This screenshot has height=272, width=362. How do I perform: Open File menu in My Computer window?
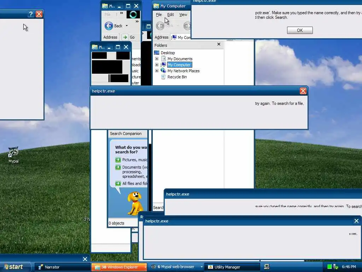(x=159, y=15)
